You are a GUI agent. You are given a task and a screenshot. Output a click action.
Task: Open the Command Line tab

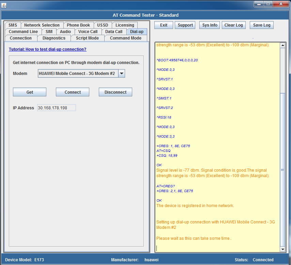point(23,32)
